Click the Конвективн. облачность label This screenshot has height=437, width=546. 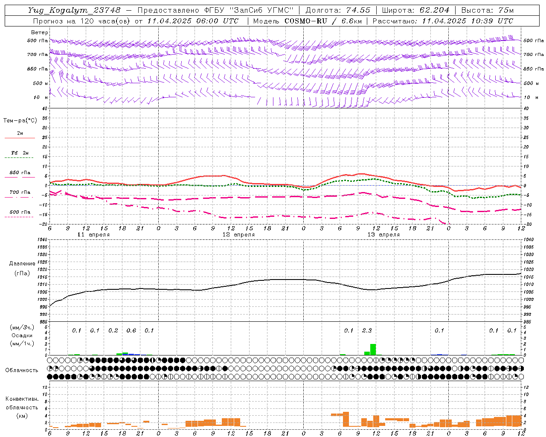[x=22, y=403]
